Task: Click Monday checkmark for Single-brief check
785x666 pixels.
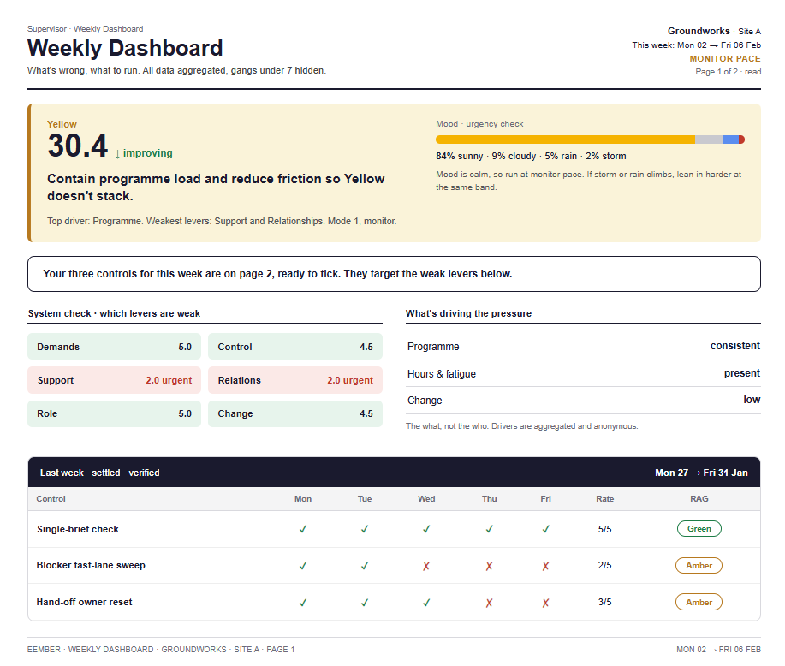Action: click(x=303, y=529)
